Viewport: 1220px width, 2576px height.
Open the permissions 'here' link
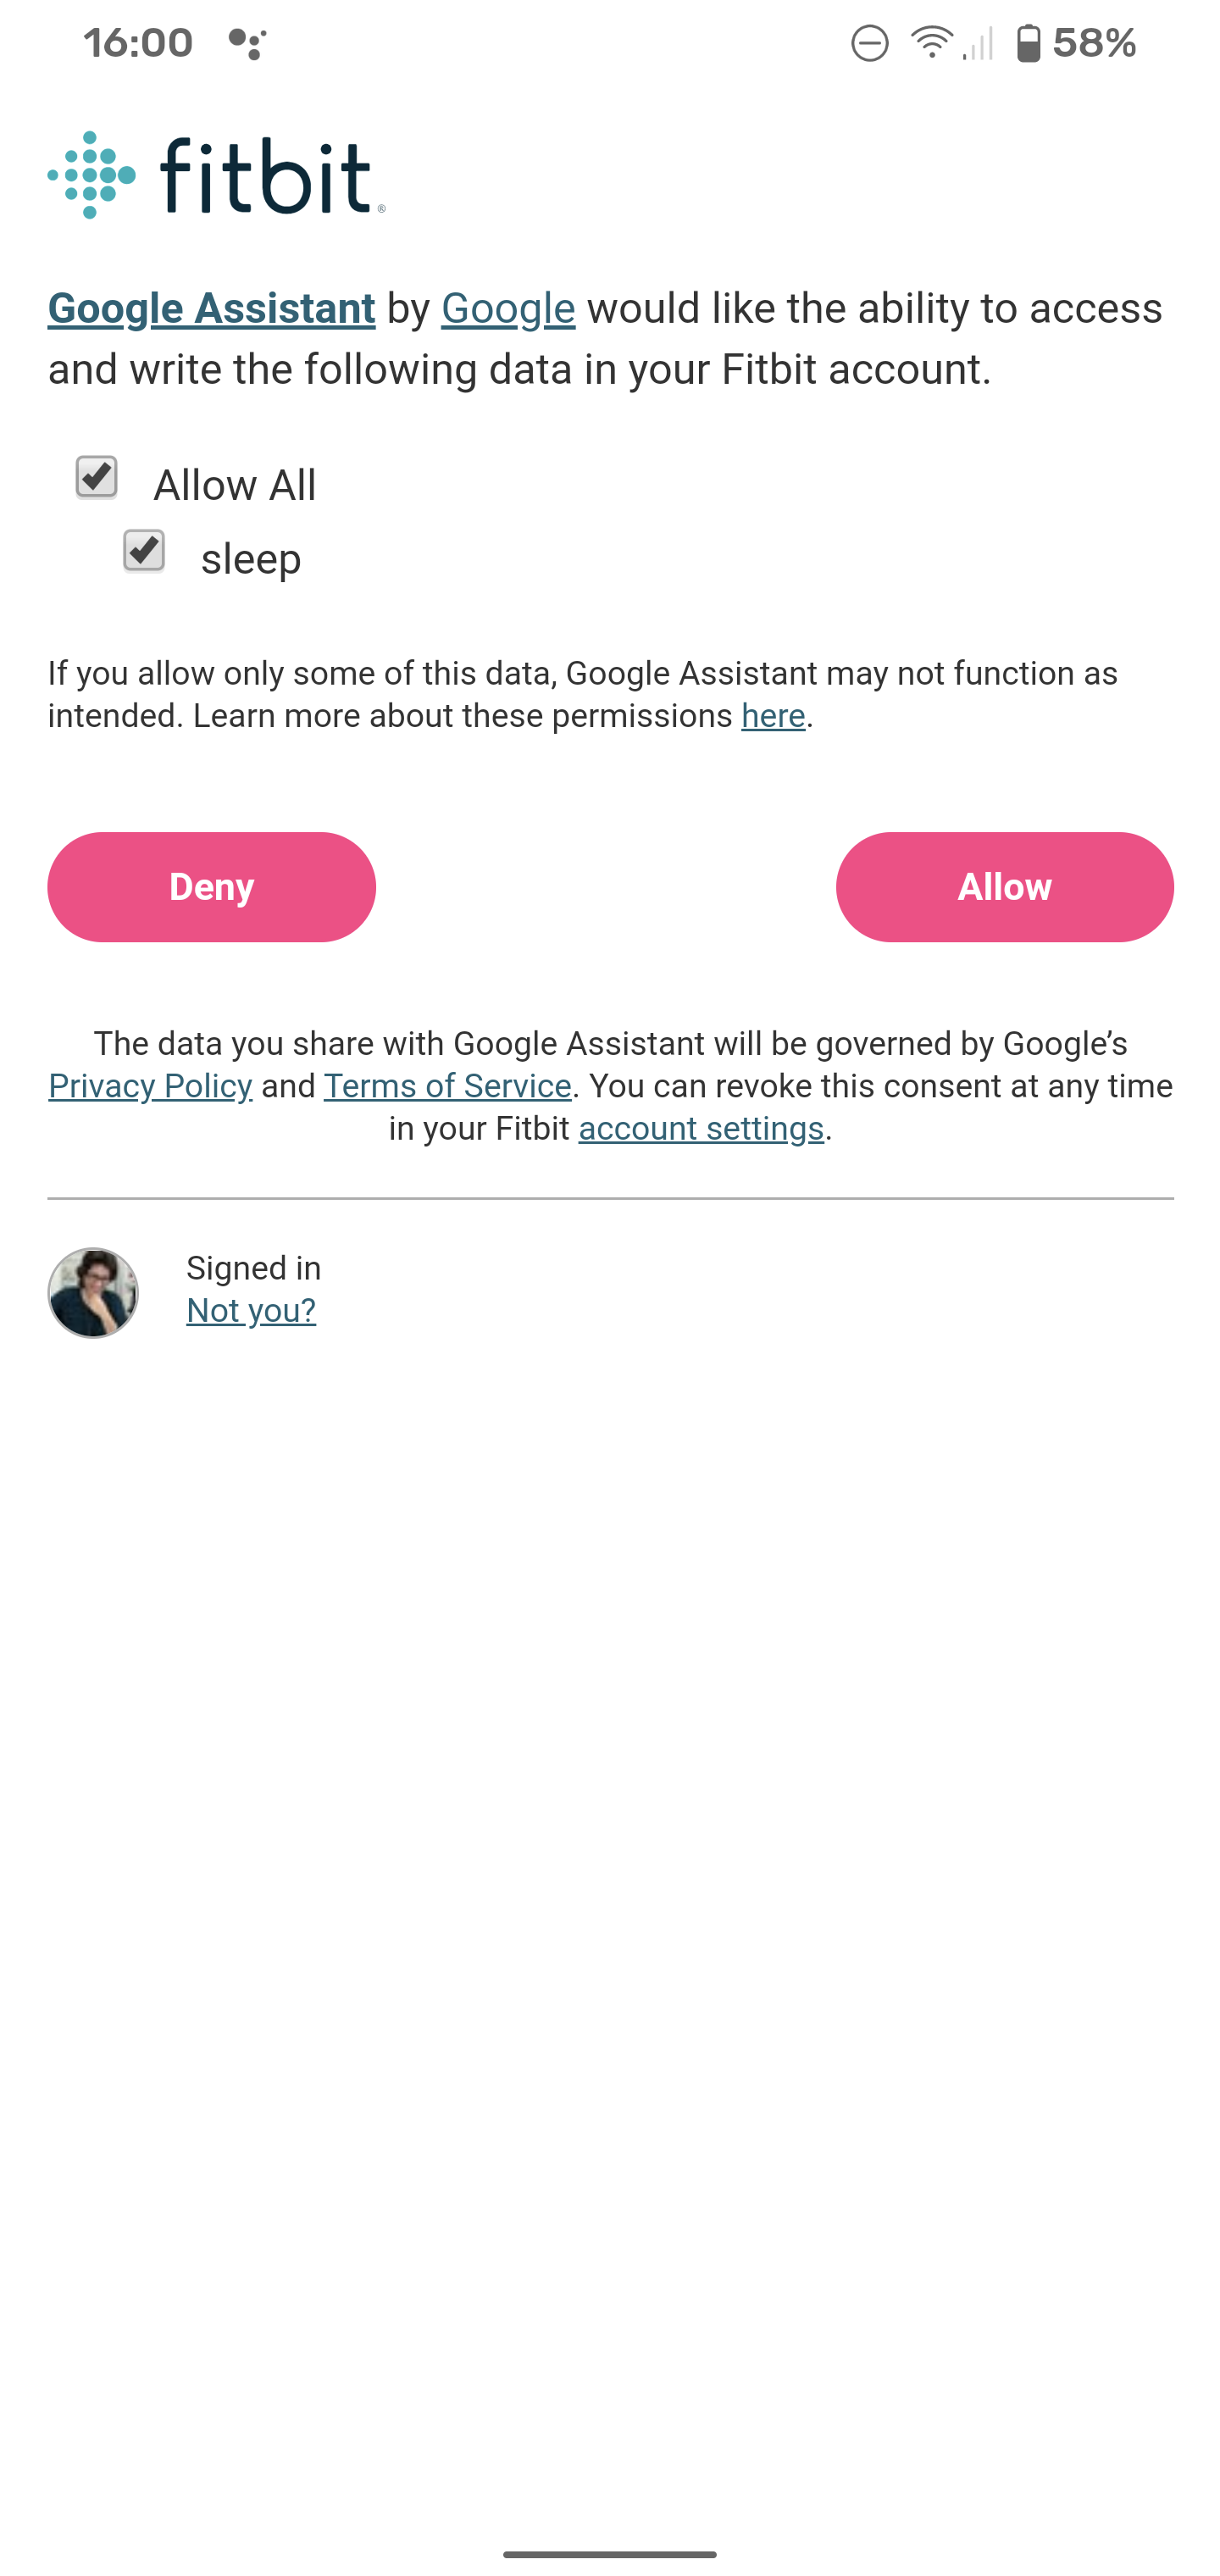(x=773, y=715)
